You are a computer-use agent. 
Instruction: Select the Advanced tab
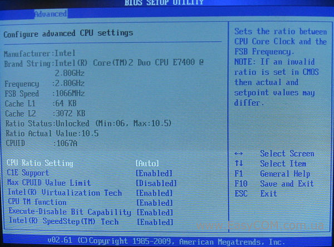pyautogui.click(x=51, y=14)
